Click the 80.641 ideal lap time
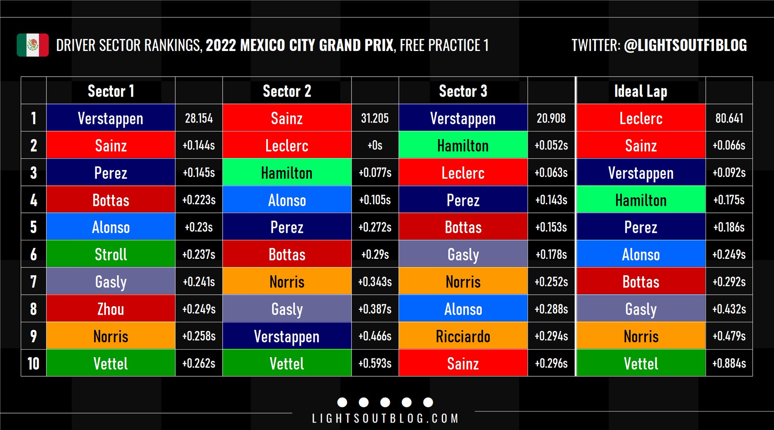 pyautogui.click(x=729, y=118)
